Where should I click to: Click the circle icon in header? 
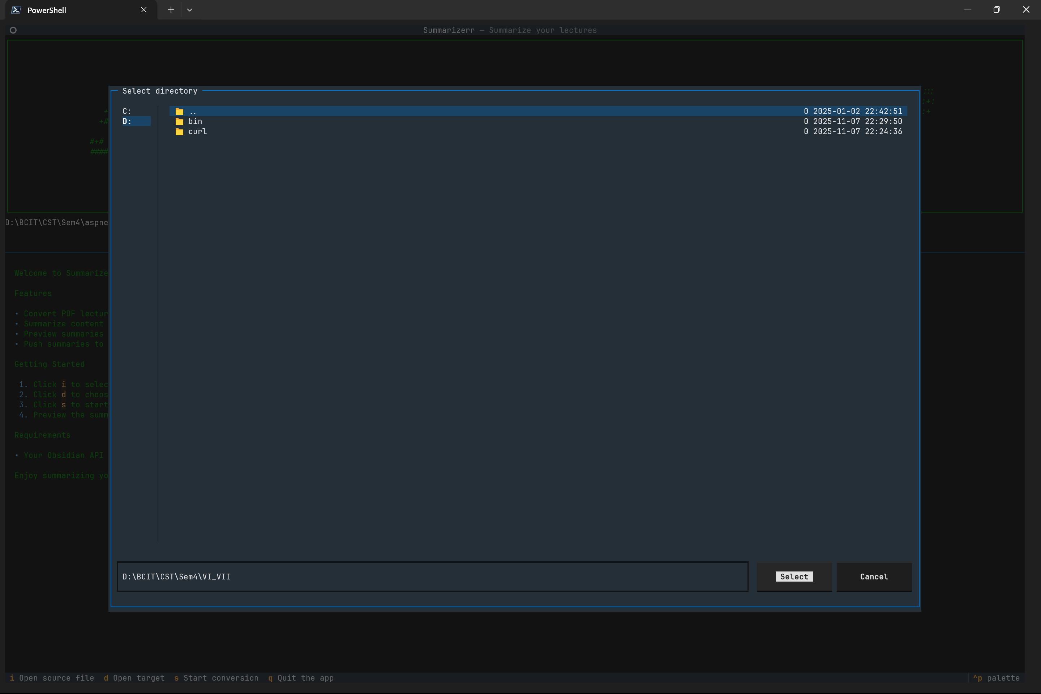coord(13,30)
